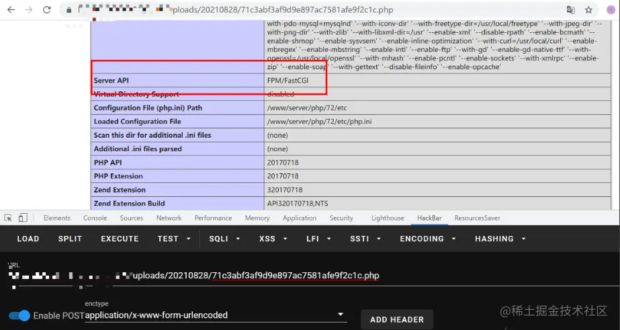Select 'Scan this dir for additional .ini files'
This screenshot has height=330, width=620.
pos(152,135)
